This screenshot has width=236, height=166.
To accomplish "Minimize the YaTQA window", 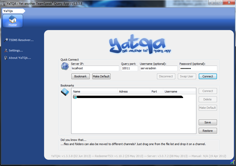I will pyautogui.click(x=212, y=3).
